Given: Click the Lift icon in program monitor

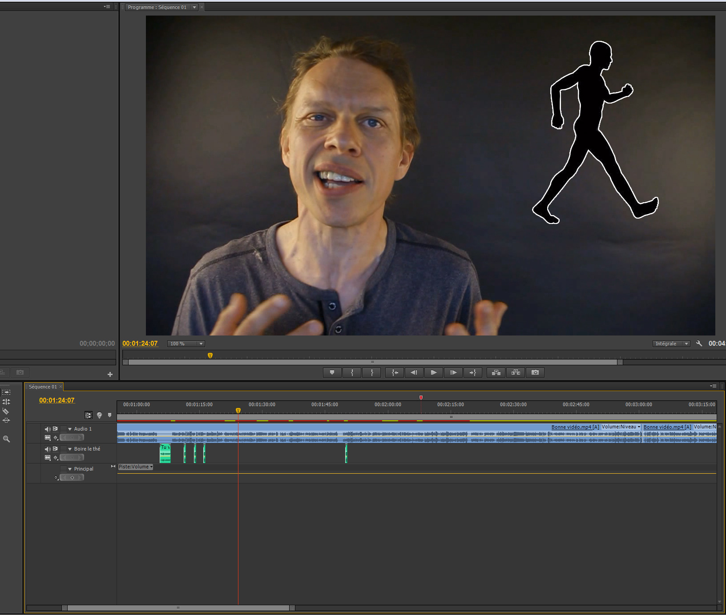Looking at the screenshot, I should 496,372.
